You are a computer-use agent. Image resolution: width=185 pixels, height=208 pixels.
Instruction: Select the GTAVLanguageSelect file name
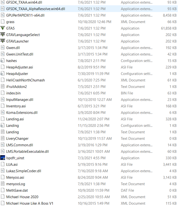pyautogui.click(x=23, y=35)
